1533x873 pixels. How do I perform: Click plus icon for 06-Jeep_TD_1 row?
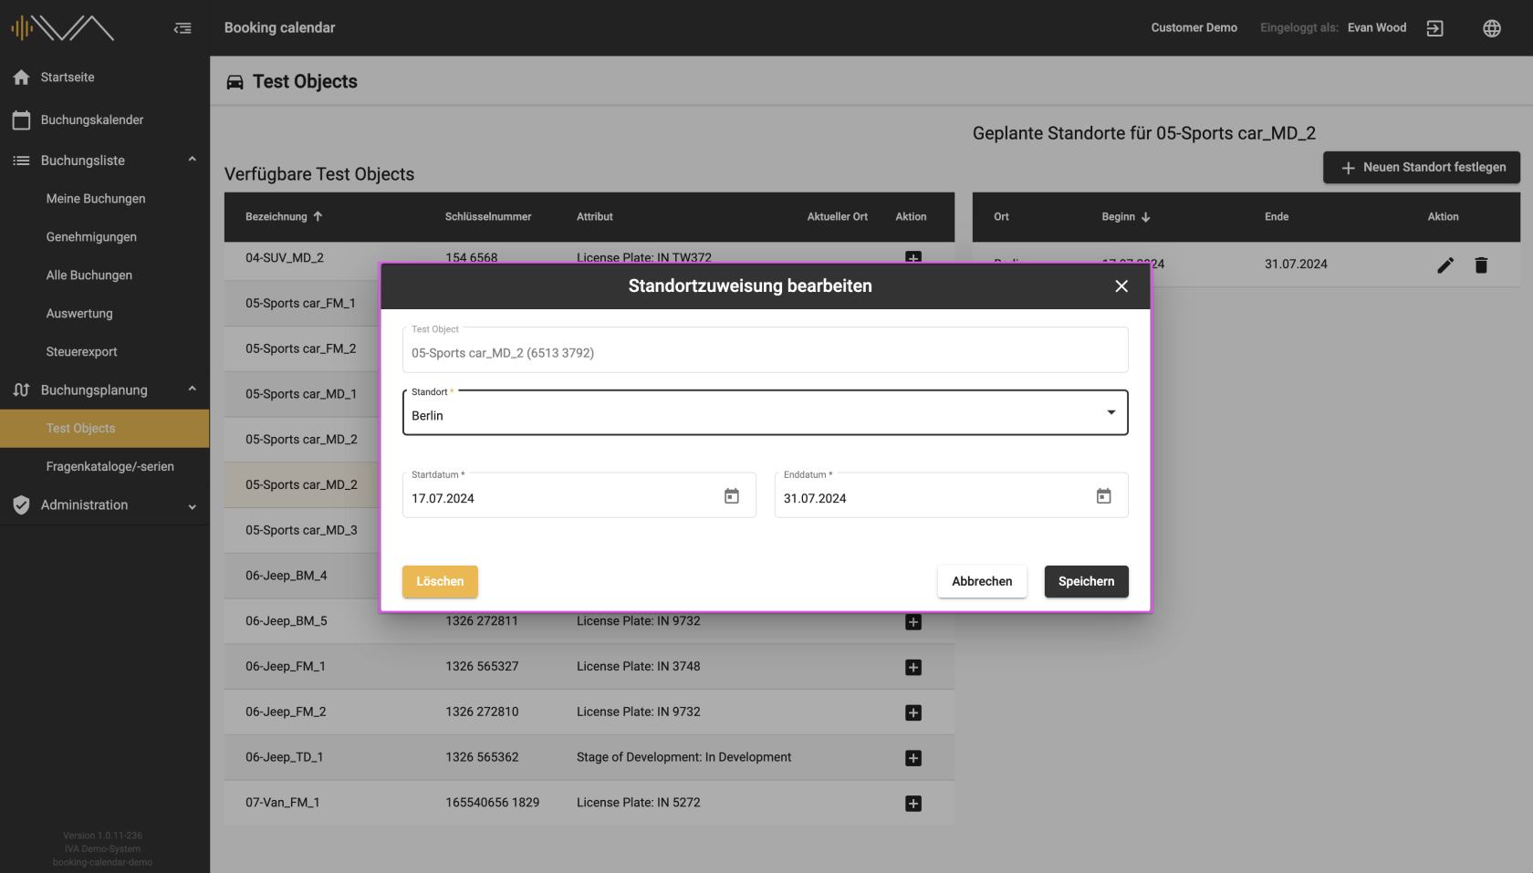(913, 758)
